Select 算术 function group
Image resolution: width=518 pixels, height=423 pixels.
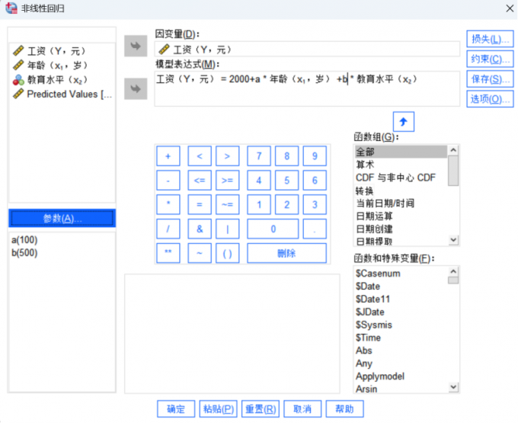401,165
